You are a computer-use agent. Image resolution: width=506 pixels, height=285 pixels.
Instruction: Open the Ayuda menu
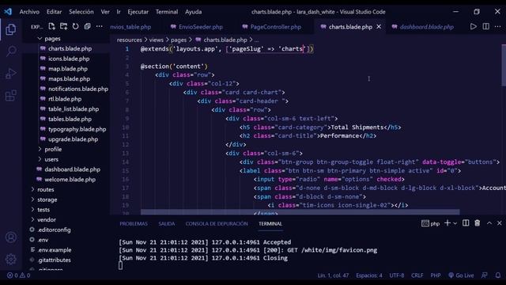coord(193,12)
